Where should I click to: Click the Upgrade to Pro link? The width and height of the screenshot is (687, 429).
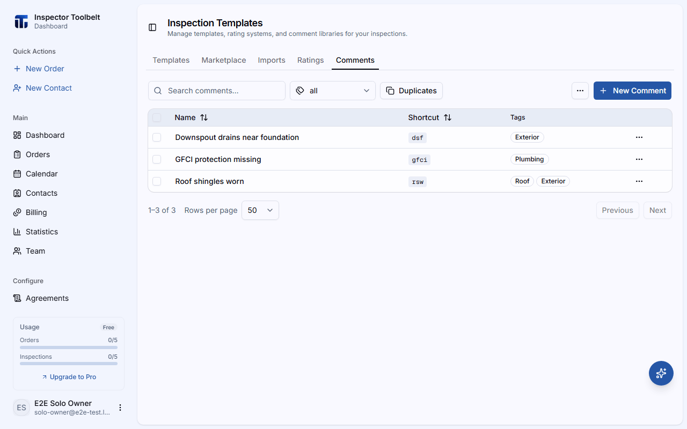click(69, 377)
